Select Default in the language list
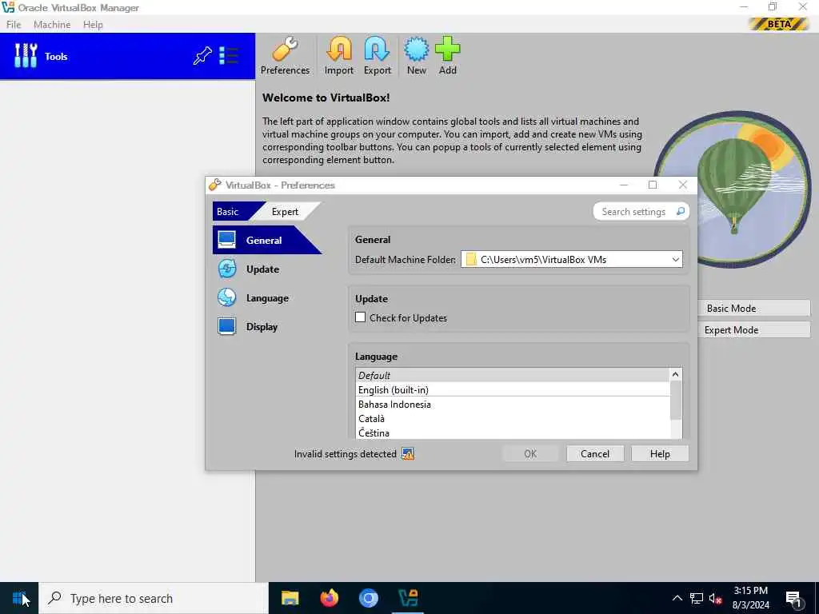The width and height of the screenshot is (819, 614). (513, 376)
